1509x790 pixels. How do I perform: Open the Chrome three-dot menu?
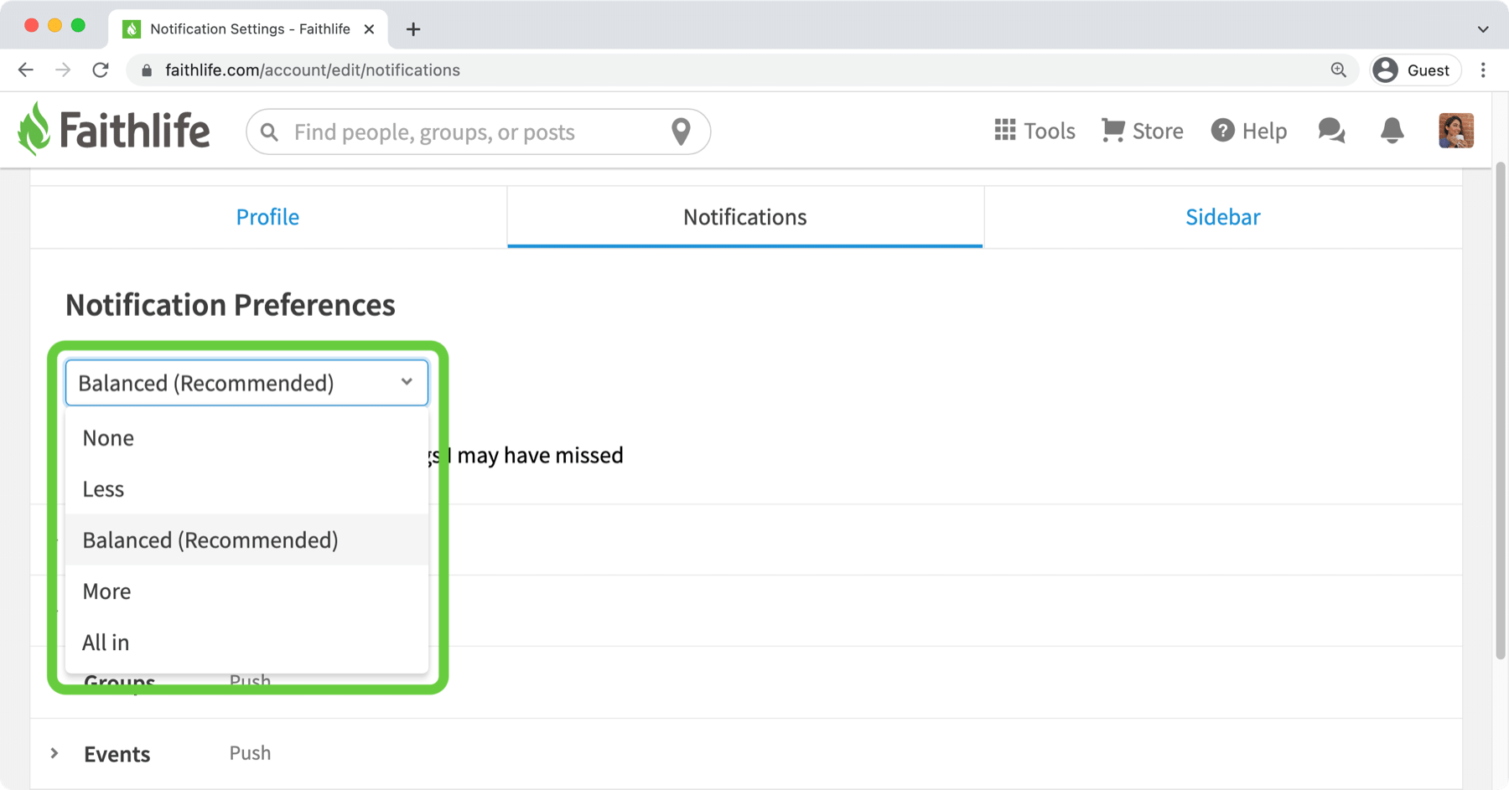(1483, 70)
